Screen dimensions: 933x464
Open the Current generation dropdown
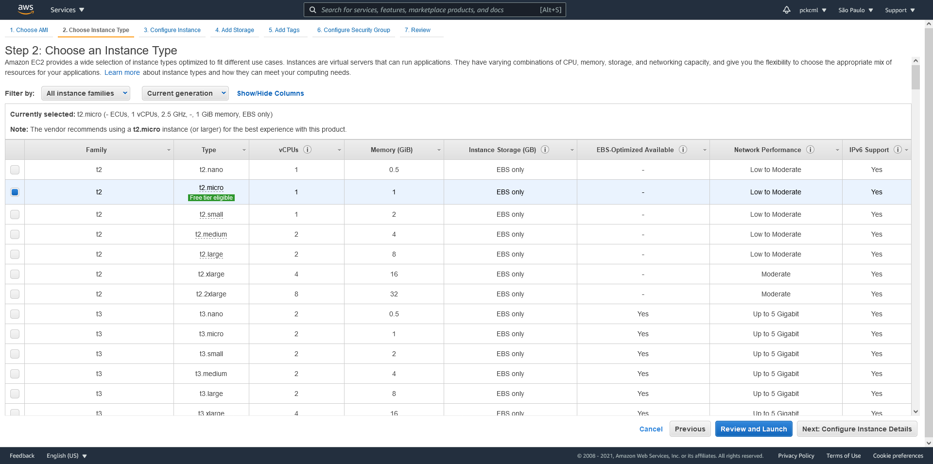click(x=185, y=93)
